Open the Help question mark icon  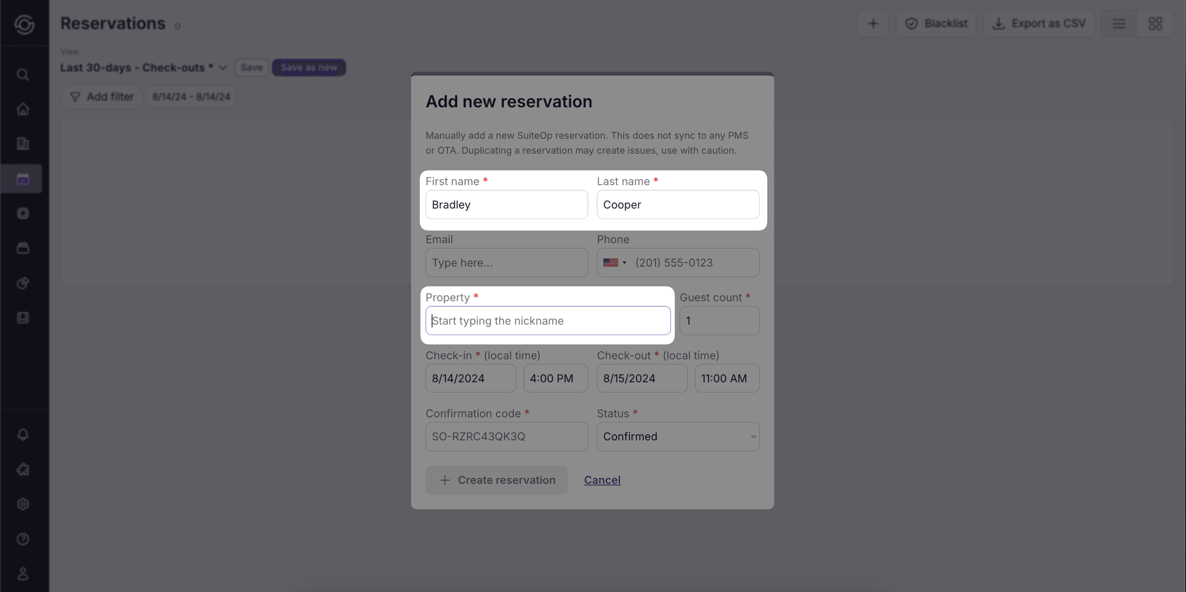(23, 538)
